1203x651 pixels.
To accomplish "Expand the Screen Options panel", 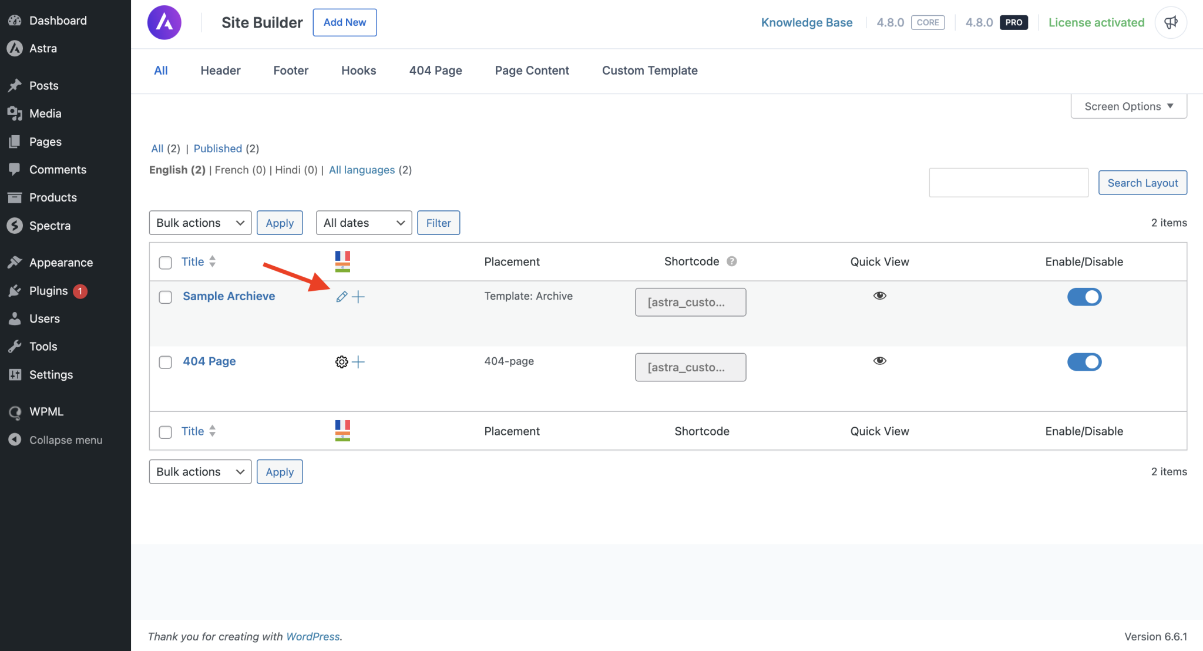I will (x=1128, y=106).
